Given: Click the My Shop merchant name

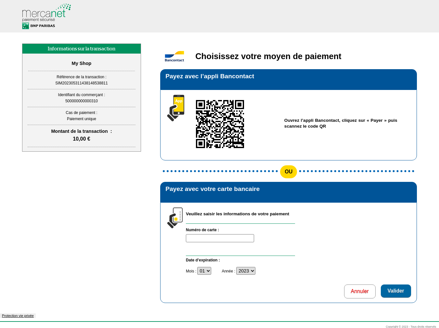Looking at the screenshot, I should (82, 63).
